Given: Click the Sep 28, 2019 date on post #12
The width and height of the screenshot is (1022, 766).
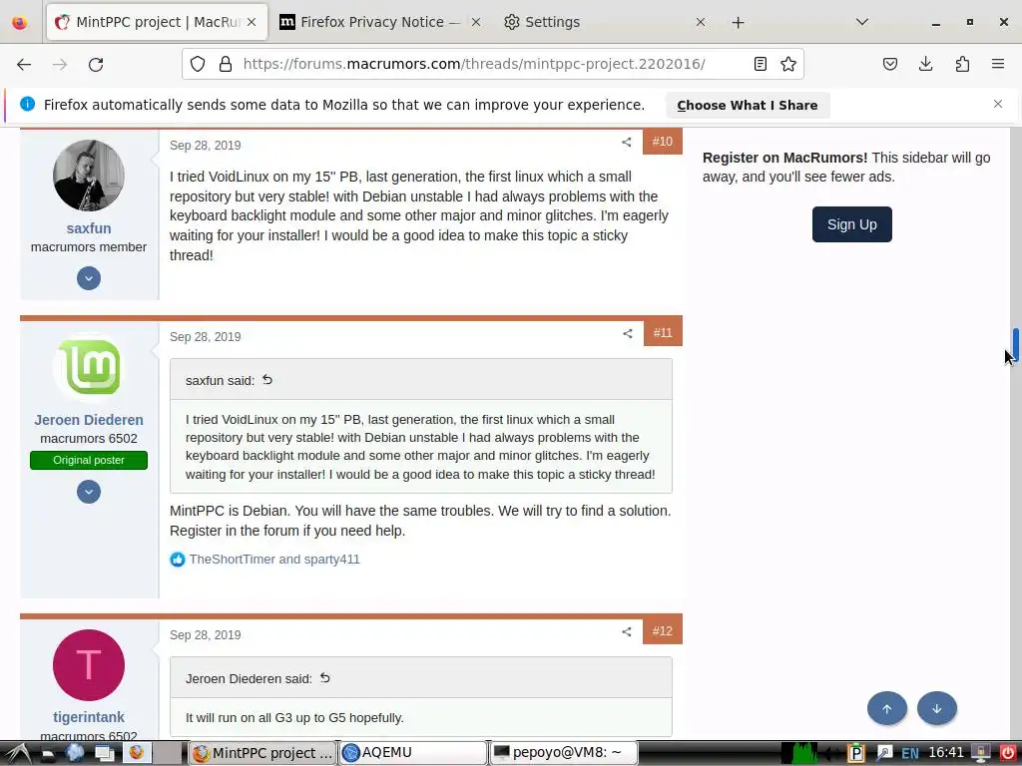Looking at the screenshot, I should pos(206,635).
